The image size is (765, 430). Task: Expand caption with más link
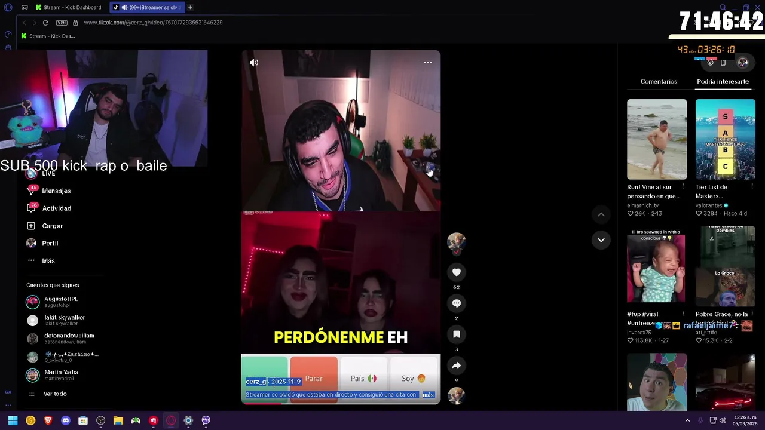click(428, 395)
